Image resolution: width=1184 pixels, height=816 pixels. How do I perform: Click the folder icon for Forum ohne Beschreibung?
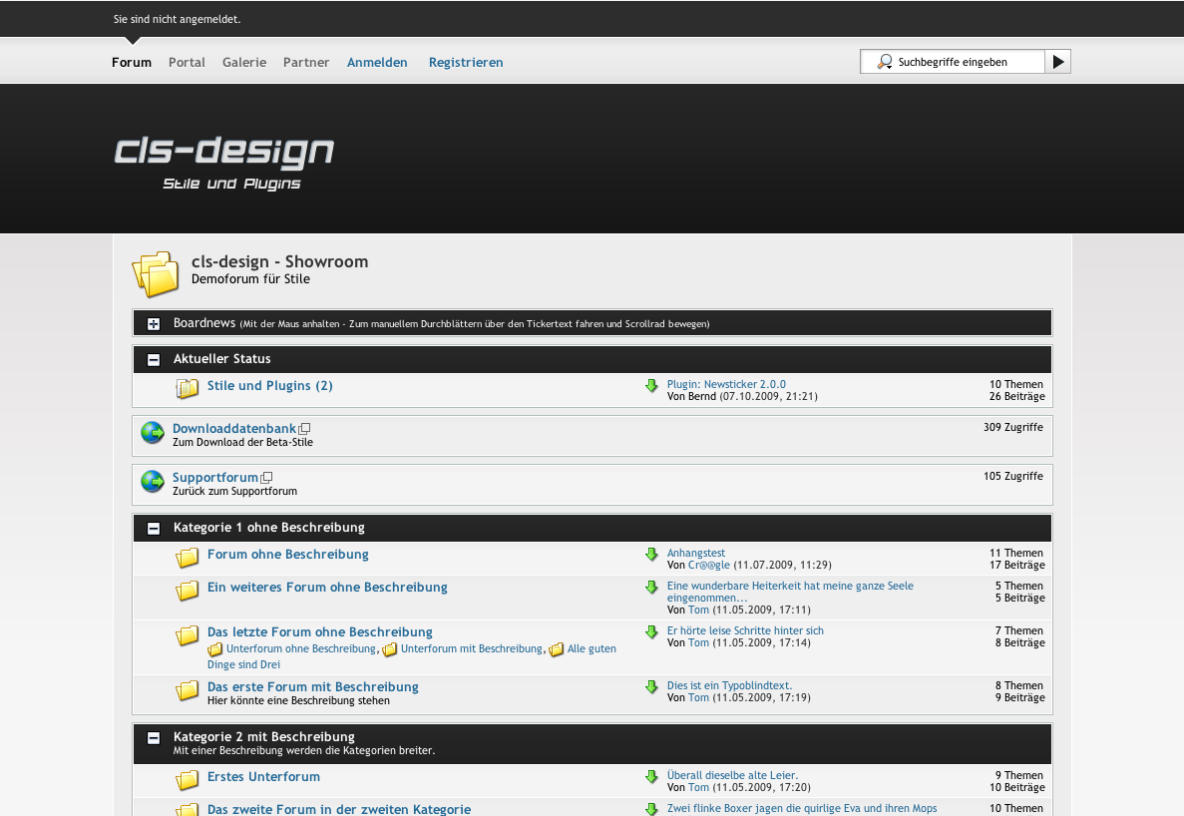point(188,557)
